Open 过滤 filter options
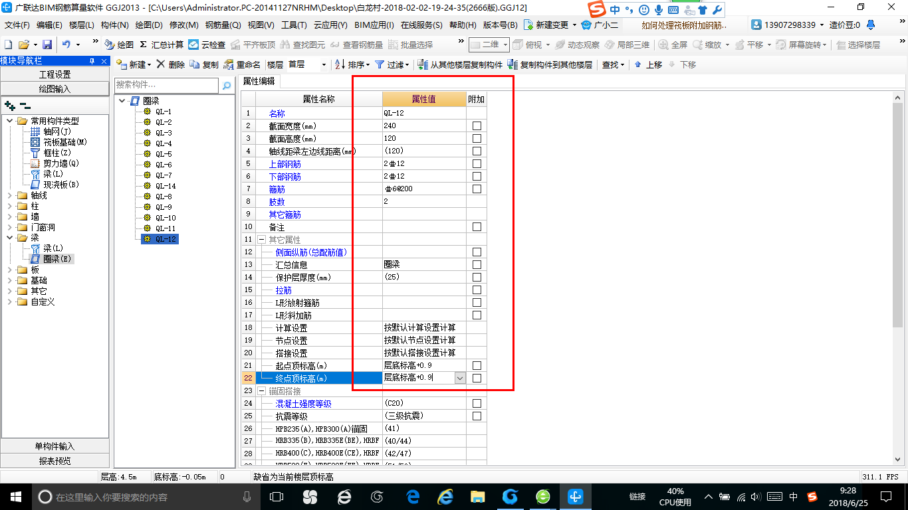This screenshot has width=908, height=510. coord(392,64)
